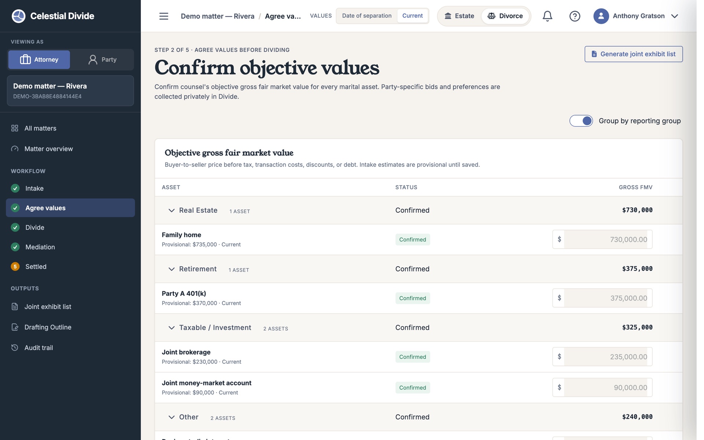Select Current values option
The height and width of the screenshot is (440, 704).
[x=412, y=16]
